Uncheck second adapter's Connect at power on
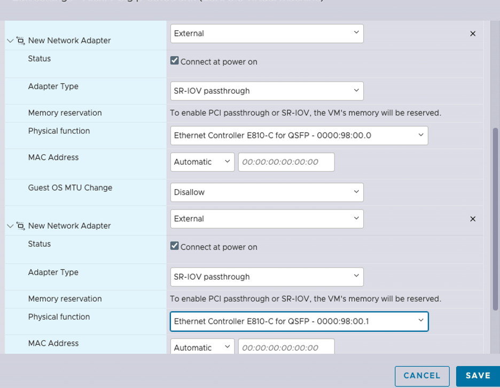 pos(175,246)
